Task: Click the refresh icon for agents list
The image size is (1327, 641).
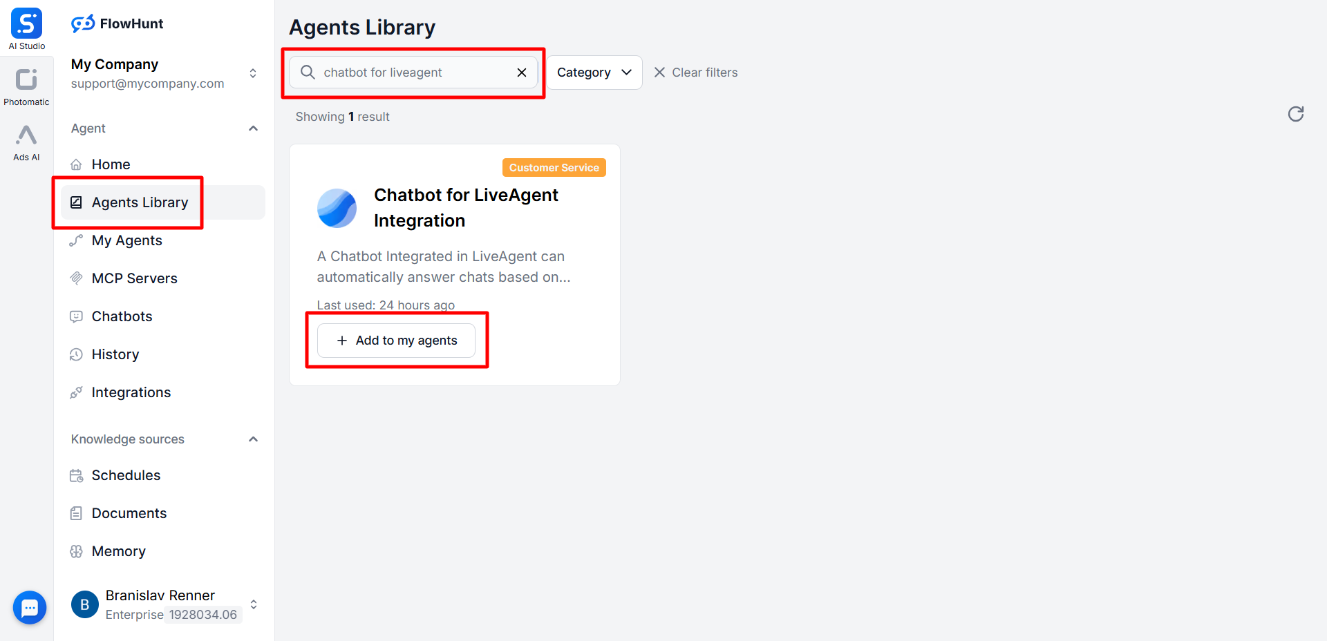Action: [1295, 114]
